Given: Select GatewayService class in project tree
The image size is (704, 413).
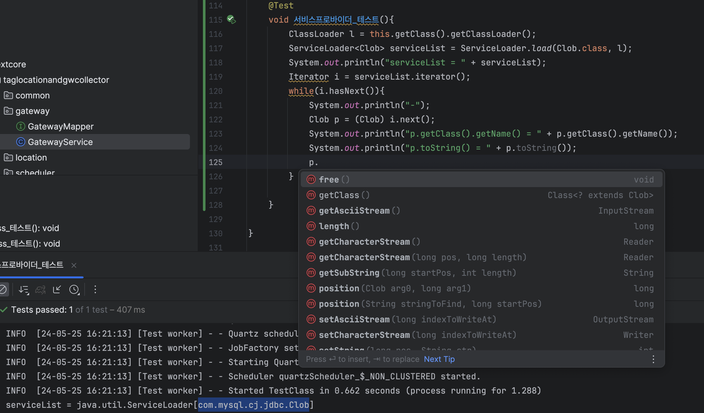Looking at the screenshot, I should [60, 142].
